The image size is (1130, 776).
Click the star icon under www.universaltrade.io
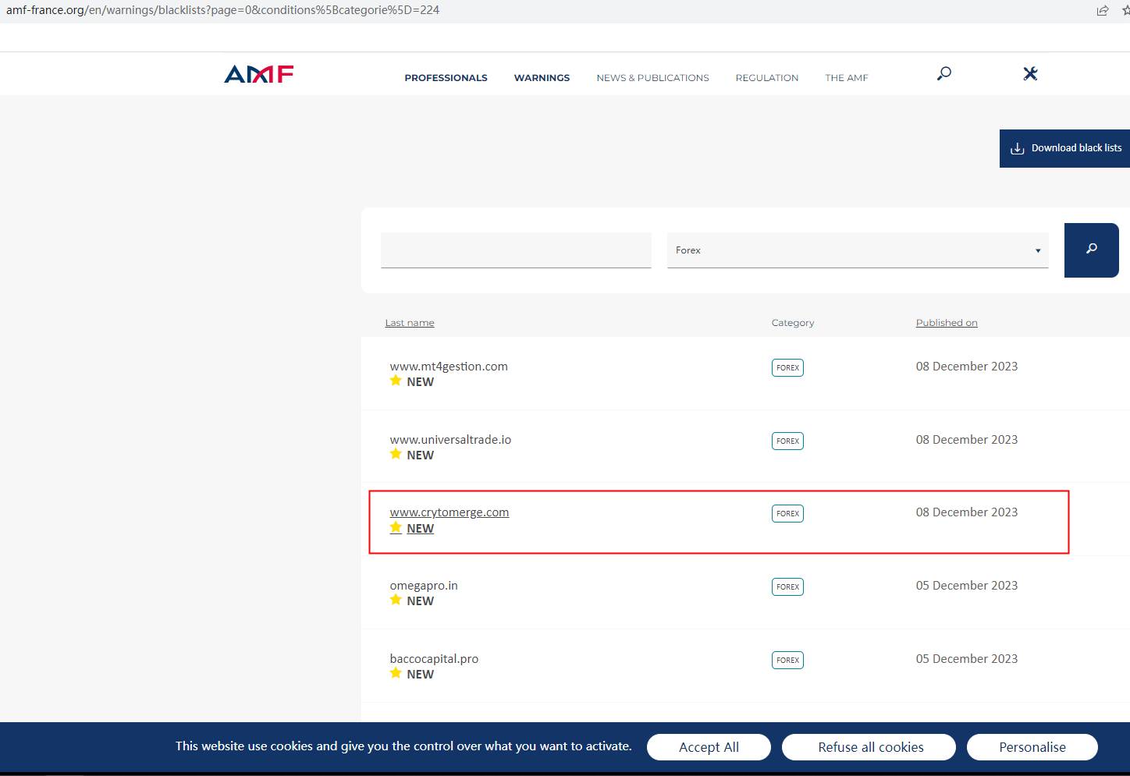click(396, 454)
